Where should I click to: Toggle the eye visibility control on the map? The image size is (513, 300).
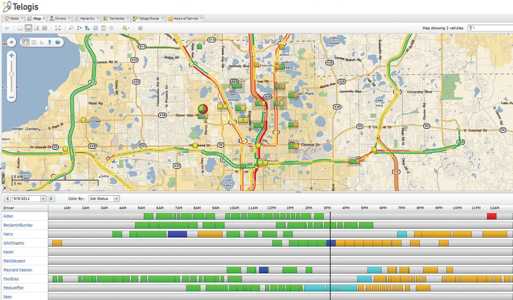click(x=12, y=42)
